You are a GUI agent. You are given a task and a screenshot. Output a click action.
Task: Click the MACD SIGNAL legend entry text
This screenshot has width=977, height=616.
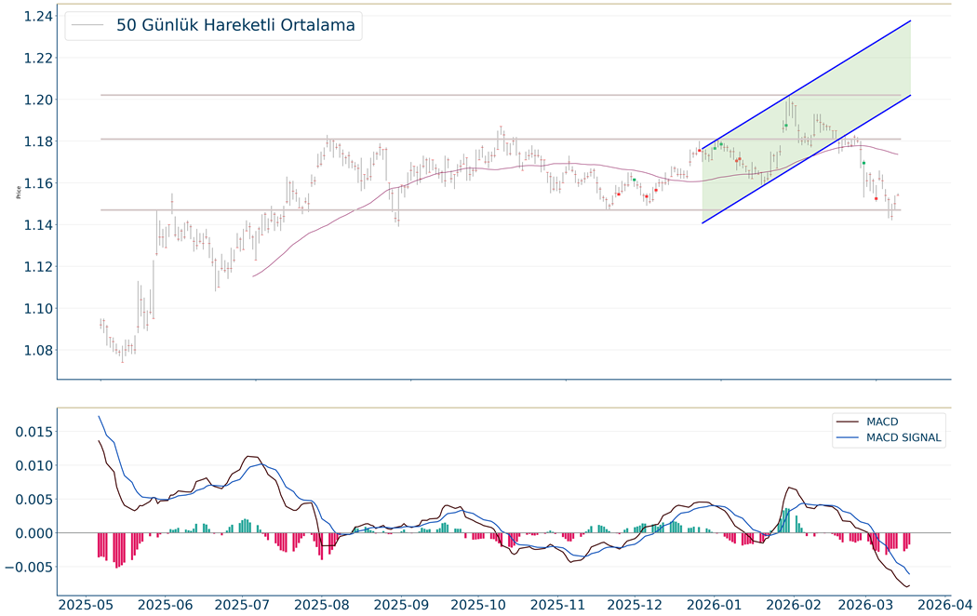pos(904,437)
